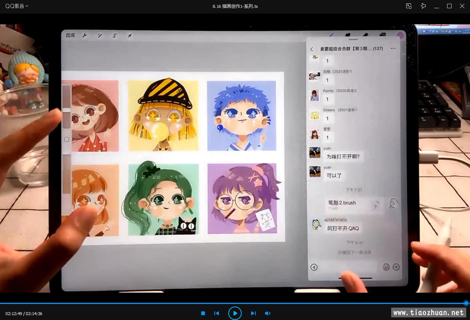Switch to mini player mode

click(x=409, y=6)
